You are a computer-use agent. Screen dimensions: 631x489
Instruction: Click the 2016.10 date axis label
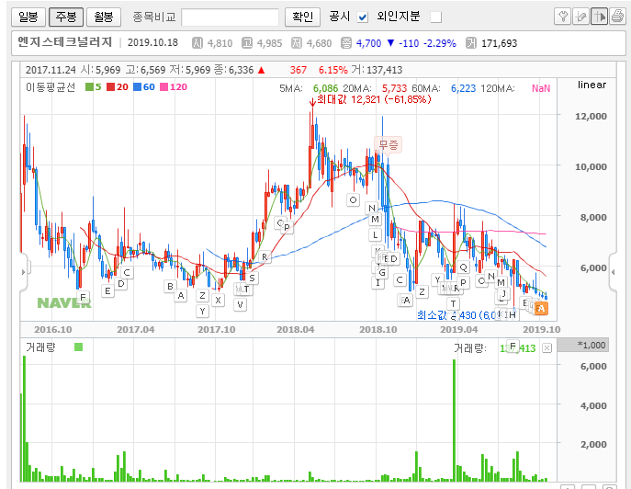[53, 329]
